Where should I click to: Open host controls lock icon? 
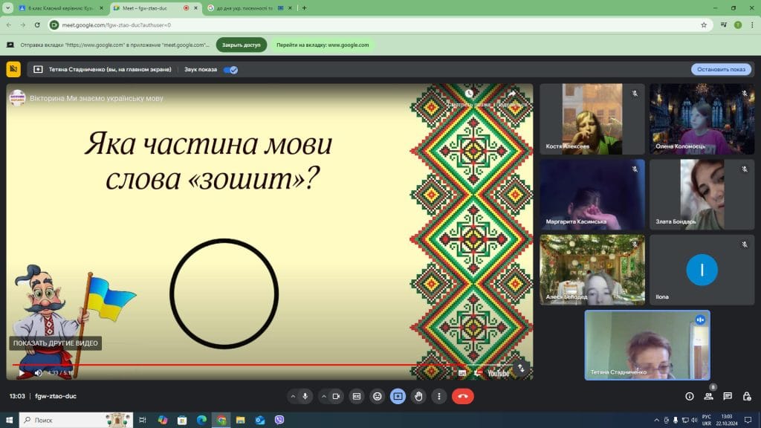[x=747, y=397]
